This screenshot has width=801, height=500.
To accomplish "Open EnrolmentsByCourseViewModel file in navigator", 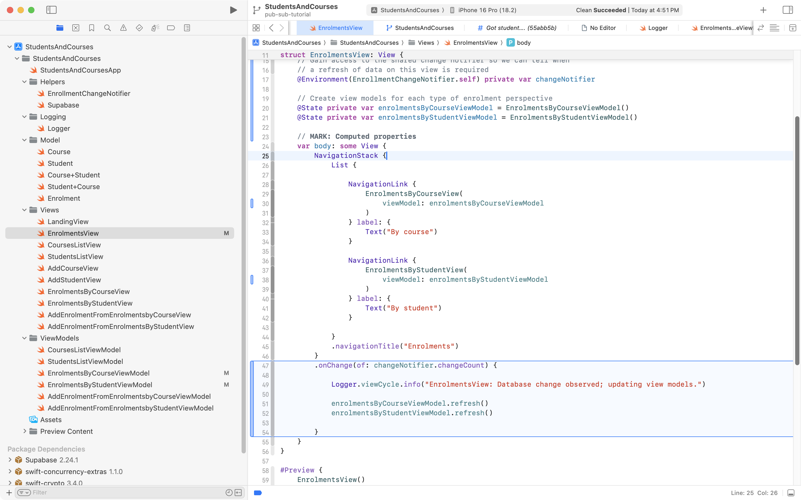I will point(98,373).
